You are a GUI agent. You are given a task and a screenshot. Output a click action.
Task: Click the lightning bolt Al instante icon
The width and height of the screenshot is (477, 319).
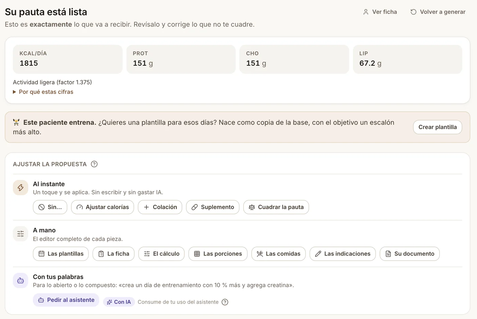20,188
